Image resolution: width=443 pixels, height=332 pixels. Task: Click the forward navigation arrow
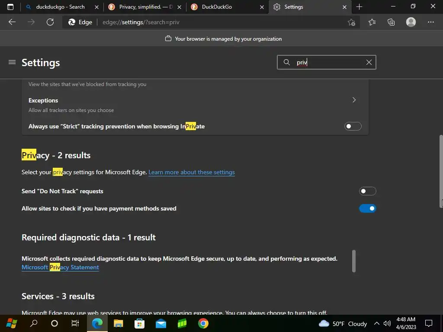(31, 22)
